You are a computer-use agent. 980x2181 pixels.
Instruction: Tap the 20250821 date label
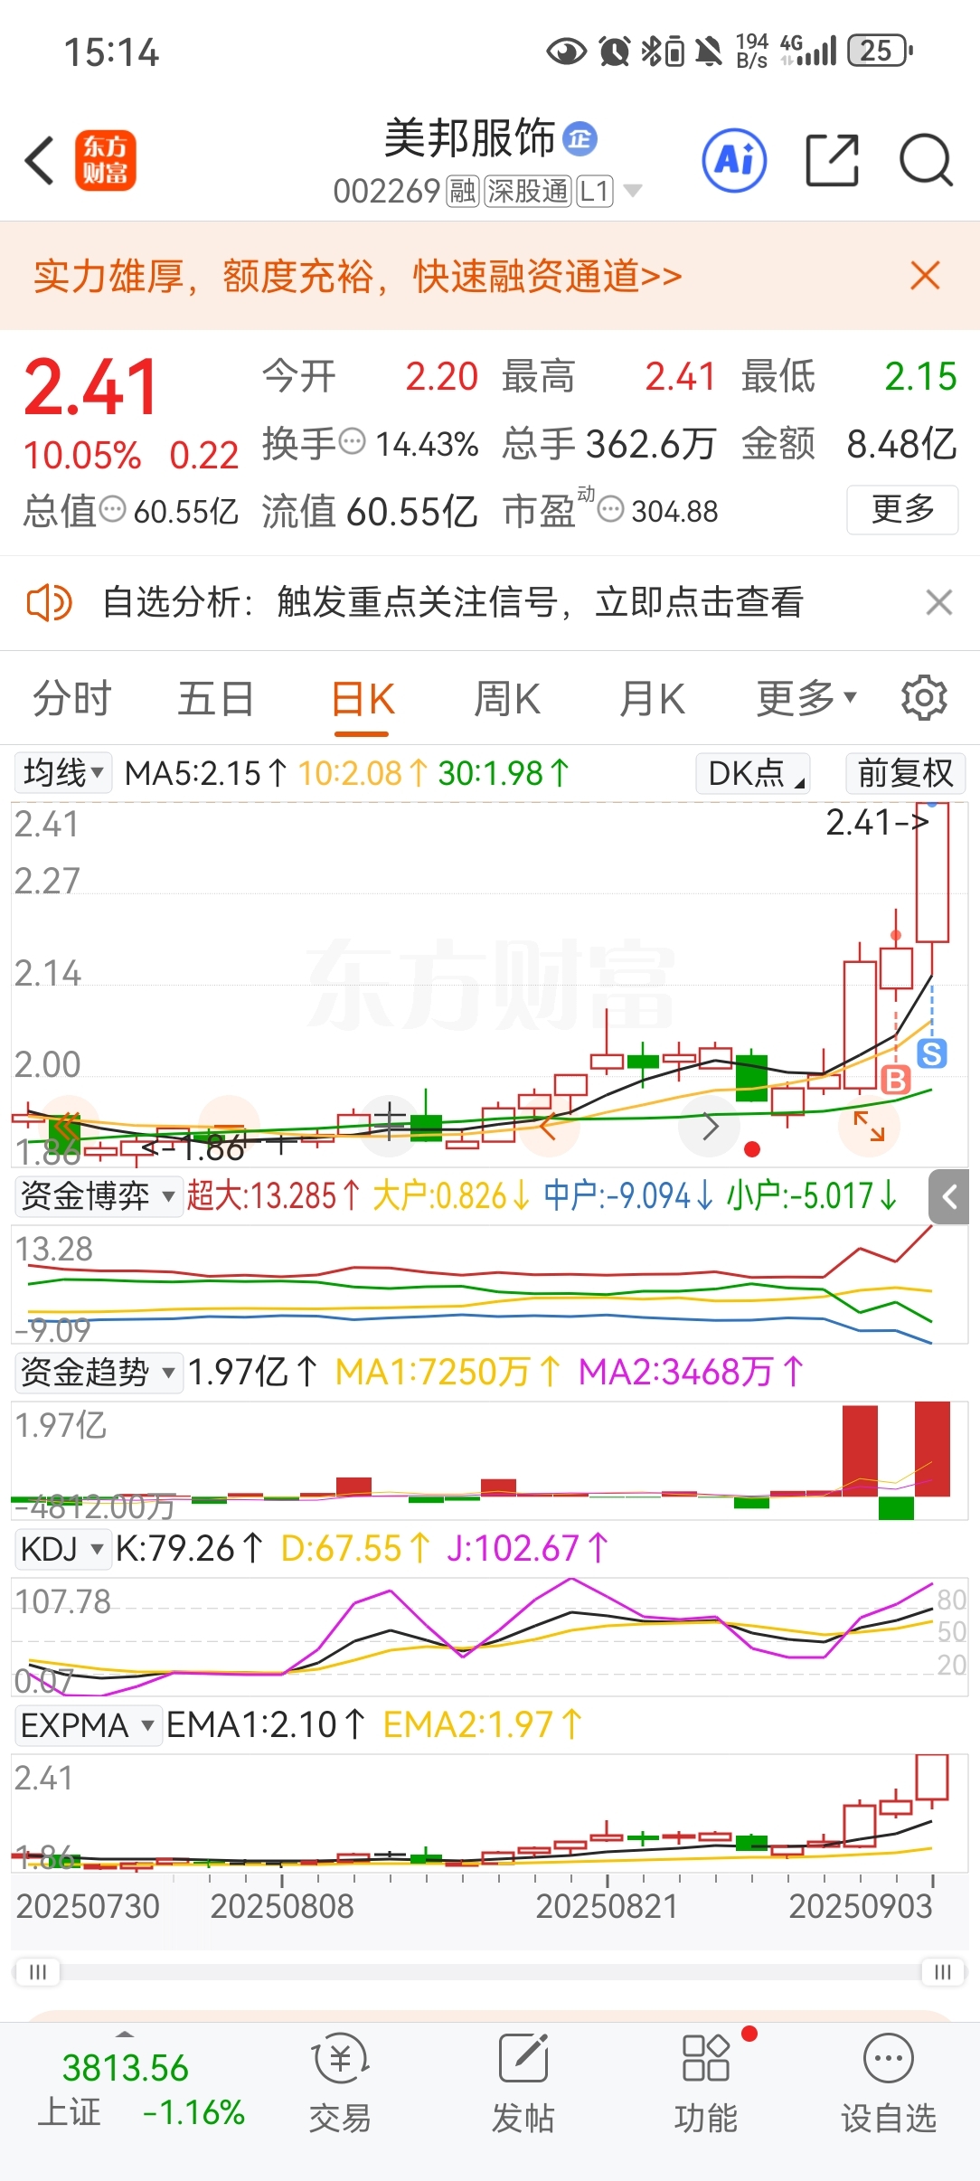click(607, 1906)
